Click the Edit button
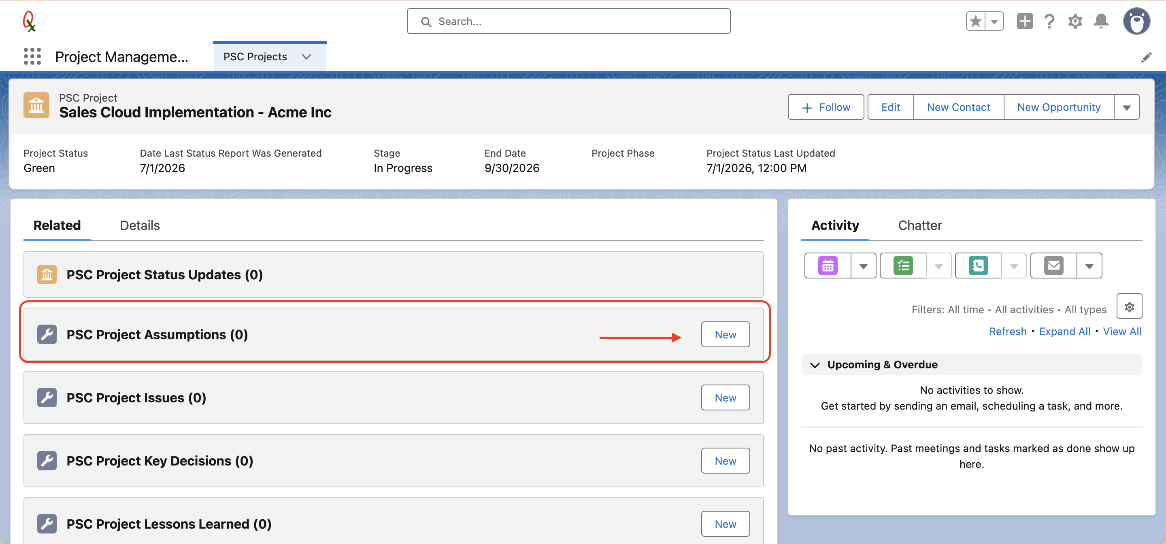 click(890, 107)
